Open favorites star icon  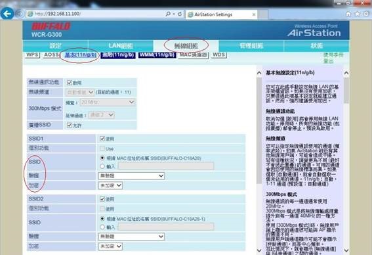point(358,14)
